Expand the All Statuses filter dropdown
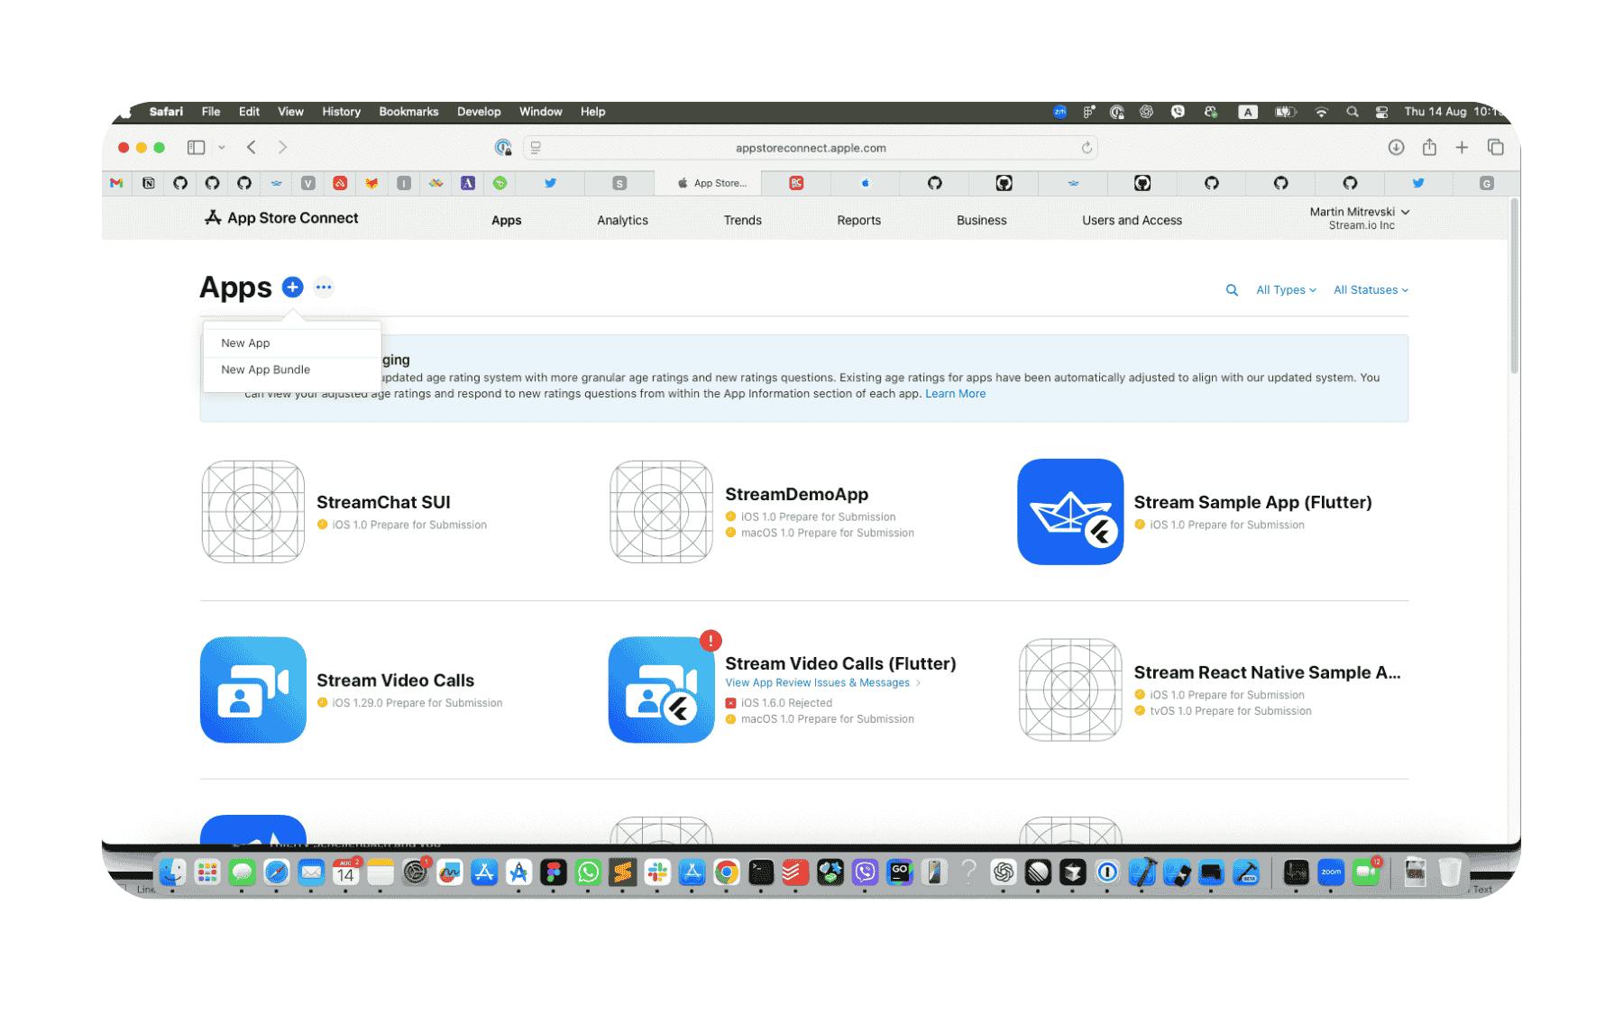The image size is (1623, 1014). pos(1371,290)
